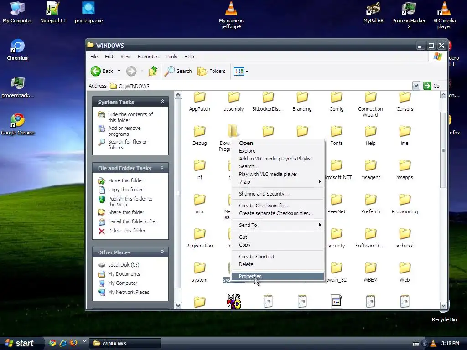
Task: Select the Connection Wizard folder
Action: point(370,104)
